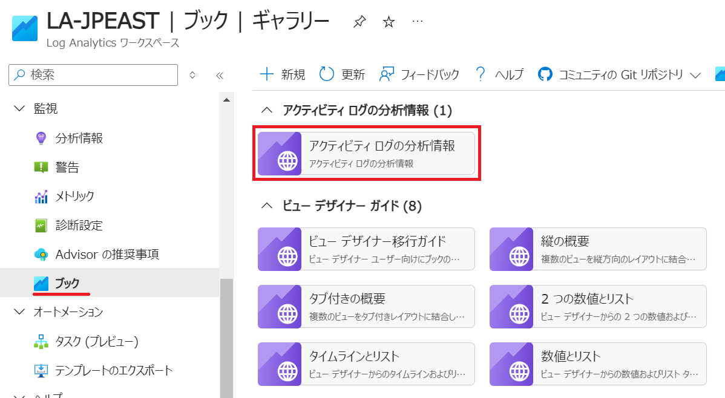Add page to favorites with star icon
This screenshot has height=398, width=725.
click(x=389, y=22)
